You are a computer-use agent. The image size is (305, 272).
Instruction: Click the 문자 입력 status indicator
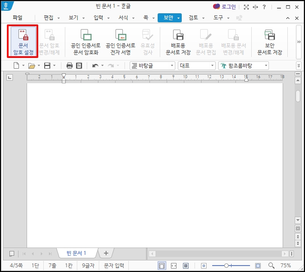point(114,266)
